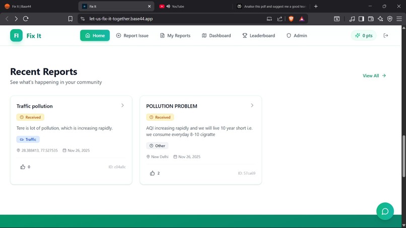Screen dimensions: 406x228
Task: Click the site settings icon in address bar
Action: coord(83,19)
